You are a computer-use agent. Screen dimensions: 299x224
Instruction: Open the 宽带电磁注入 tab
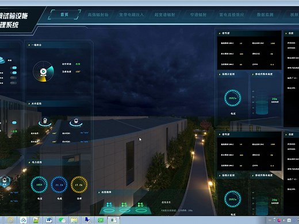coord(131,14)
